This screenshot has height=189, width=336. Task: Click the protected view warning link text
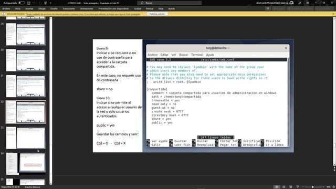click(83, 14)
